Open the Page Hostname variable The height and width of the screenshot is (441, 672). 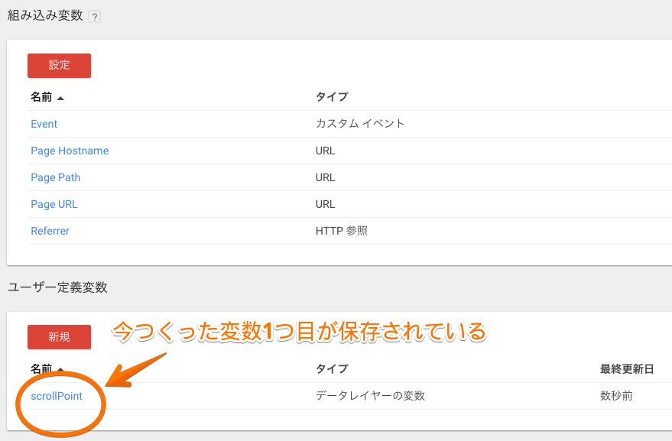pos(70,151)
